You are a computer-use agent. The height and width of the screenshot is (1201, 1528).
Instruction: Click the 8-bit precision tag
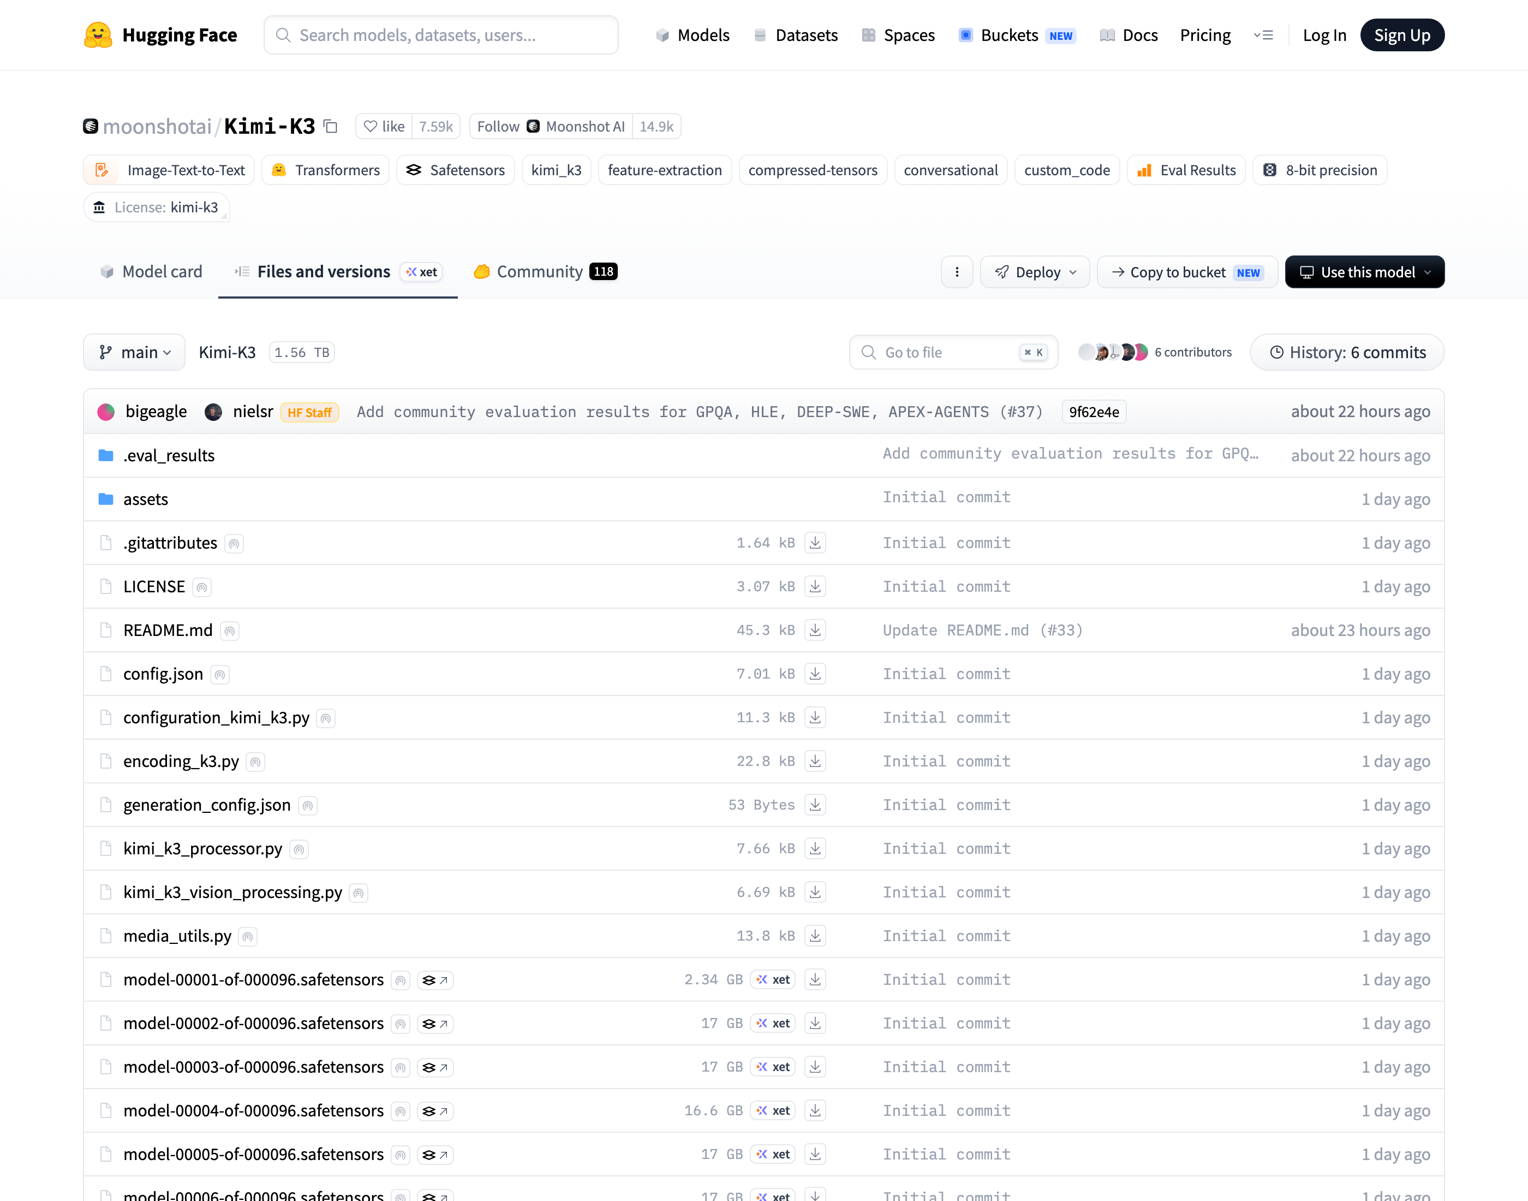click(1319, 170)
